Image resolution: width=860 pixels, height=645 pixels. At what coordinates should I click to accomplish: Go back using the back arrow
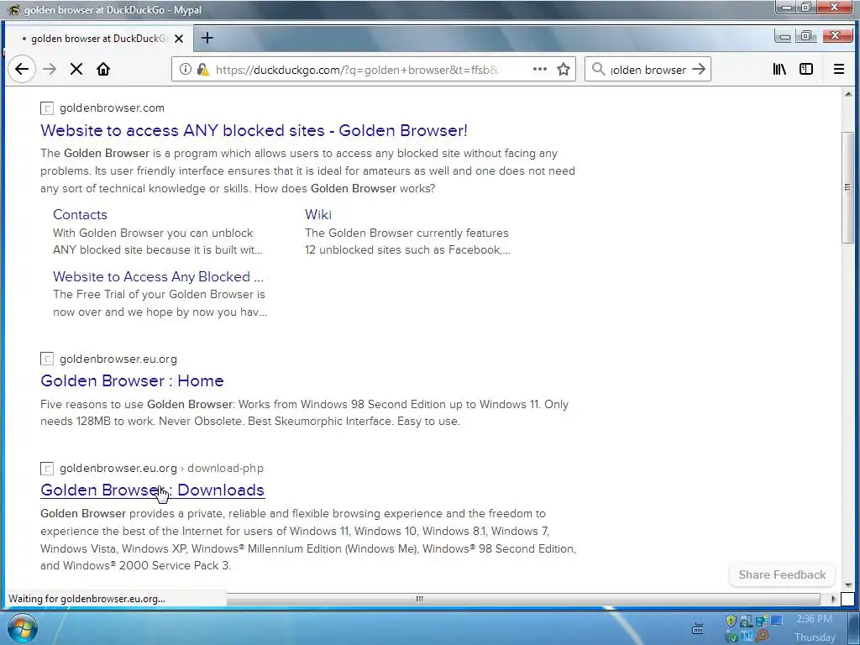tap(22, 69)
